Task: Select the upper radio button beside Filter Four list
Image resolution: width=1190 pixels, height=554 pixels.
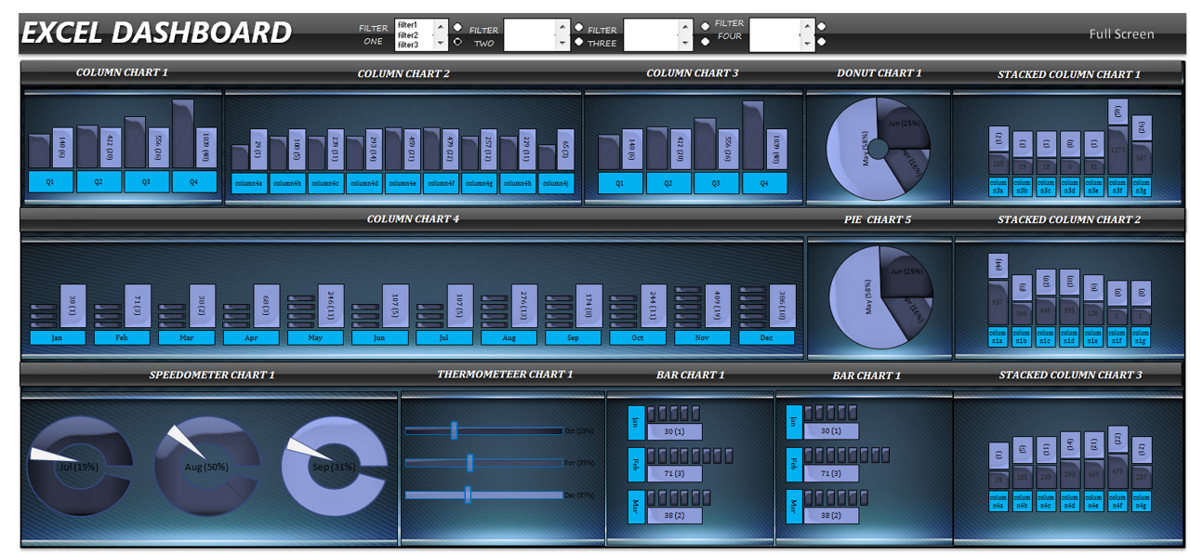Action: [x=822, y=26]
